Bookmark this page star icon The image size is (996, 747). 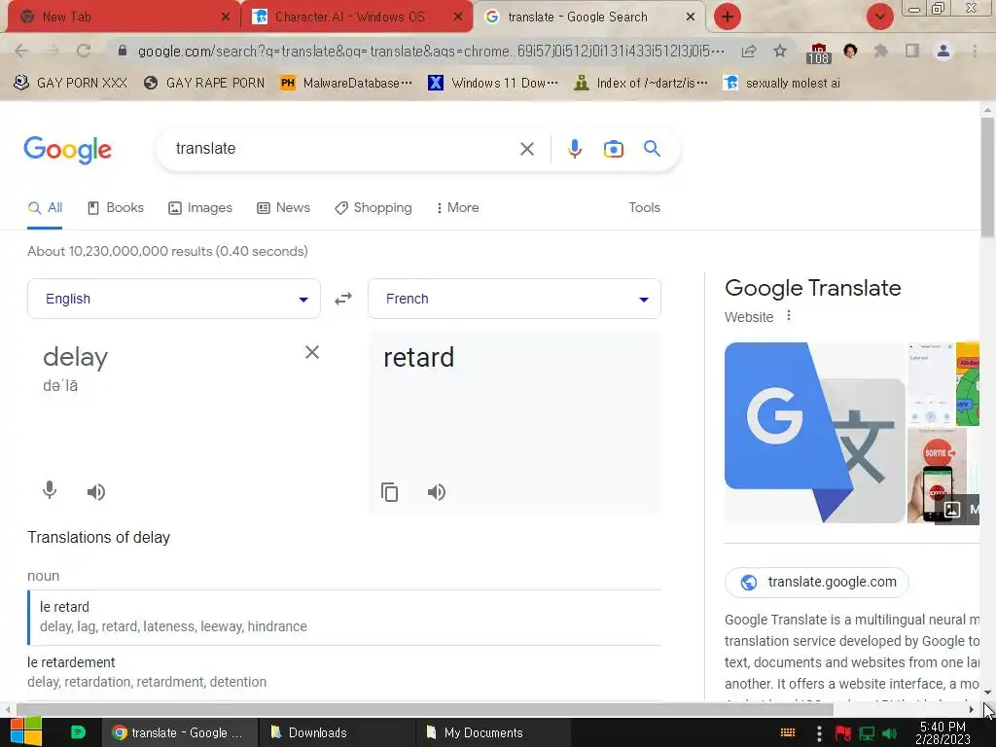(780, 51)
